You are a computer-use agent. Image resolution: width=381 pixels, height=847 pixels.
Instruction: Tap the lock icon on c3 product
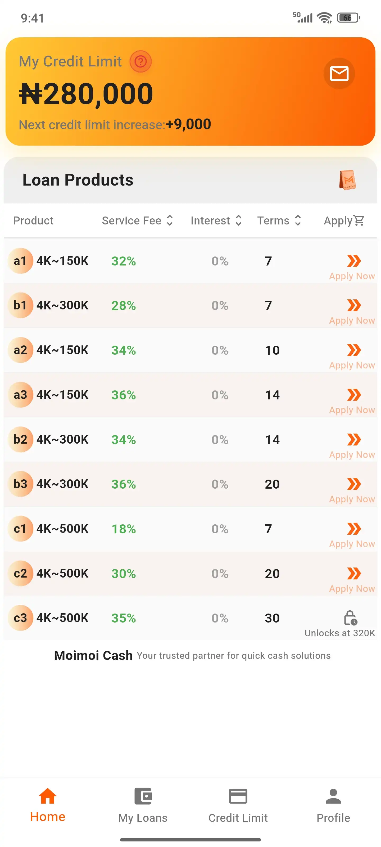coord(350,618)
